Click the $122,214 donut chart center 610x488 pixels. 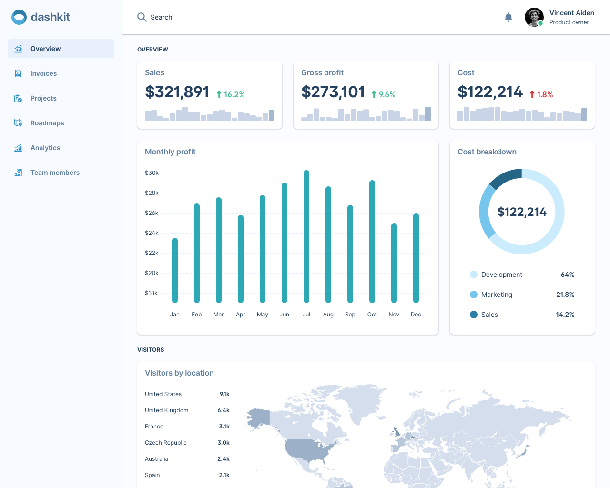pyautogui.click(x=522, y=212)
